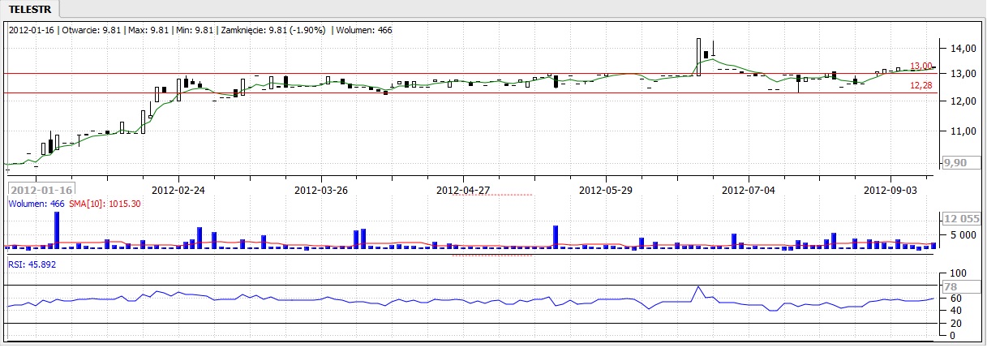Click the 2012-02-24 date axis label
The width and height of the screenshot is (987, 348).
178,191
